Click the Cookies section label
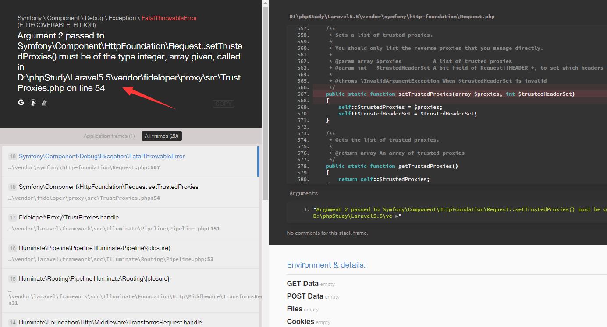This screenshot has height=327, width=607. (x=300, y=322)
